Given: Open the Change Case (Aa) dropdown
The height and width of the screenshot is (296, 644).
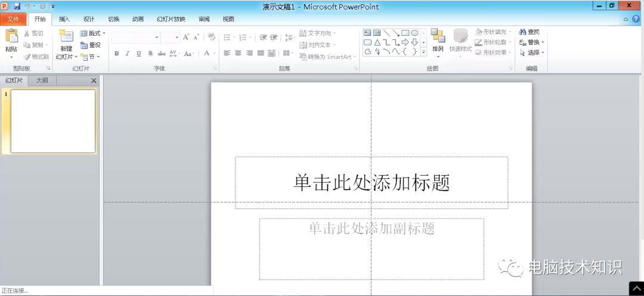Looking at the screenshot, I should (189, 53).
